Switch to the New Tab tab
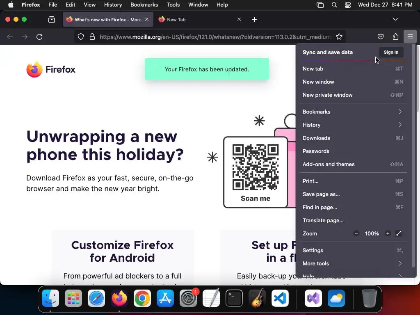The width and height of the screenshot is (420, 315). [x=200, y=20]
